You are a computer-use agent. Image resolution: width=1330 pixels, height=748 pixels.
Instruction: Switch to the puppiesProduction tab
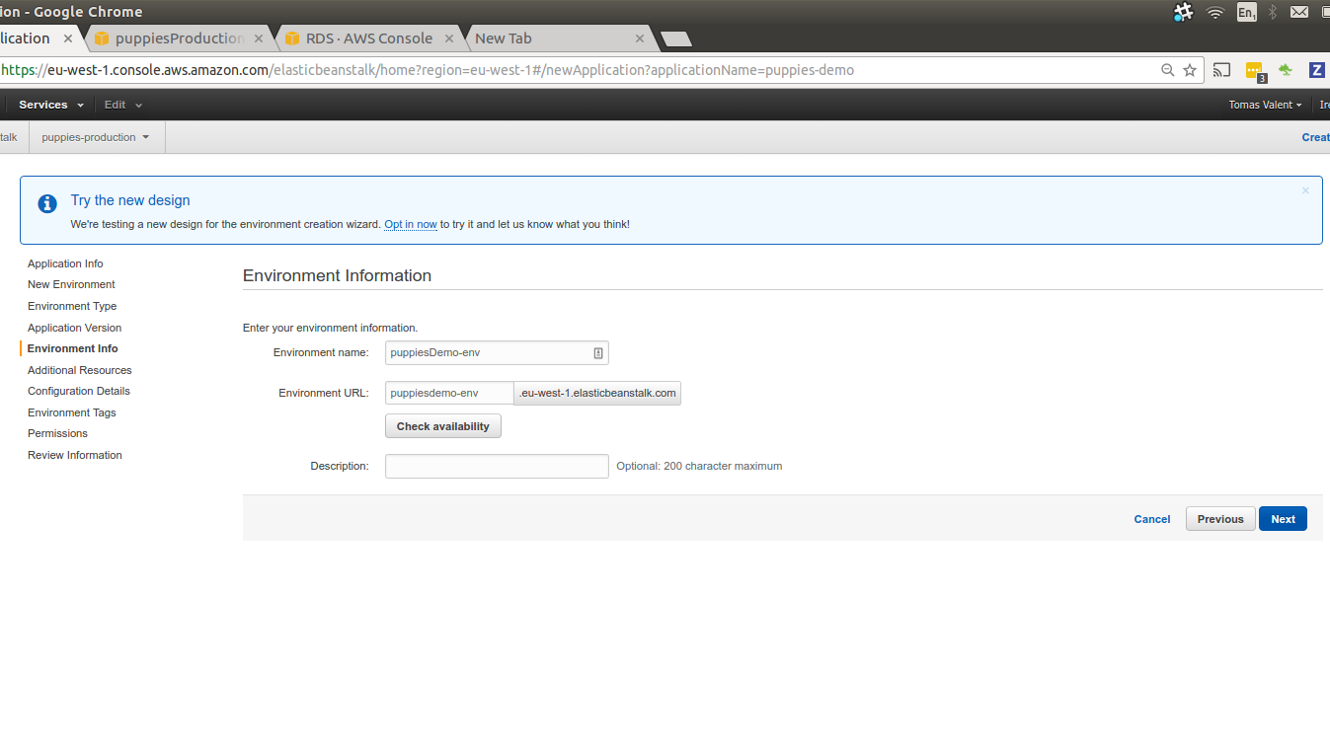pyautogui.click(x=179, y=38)
